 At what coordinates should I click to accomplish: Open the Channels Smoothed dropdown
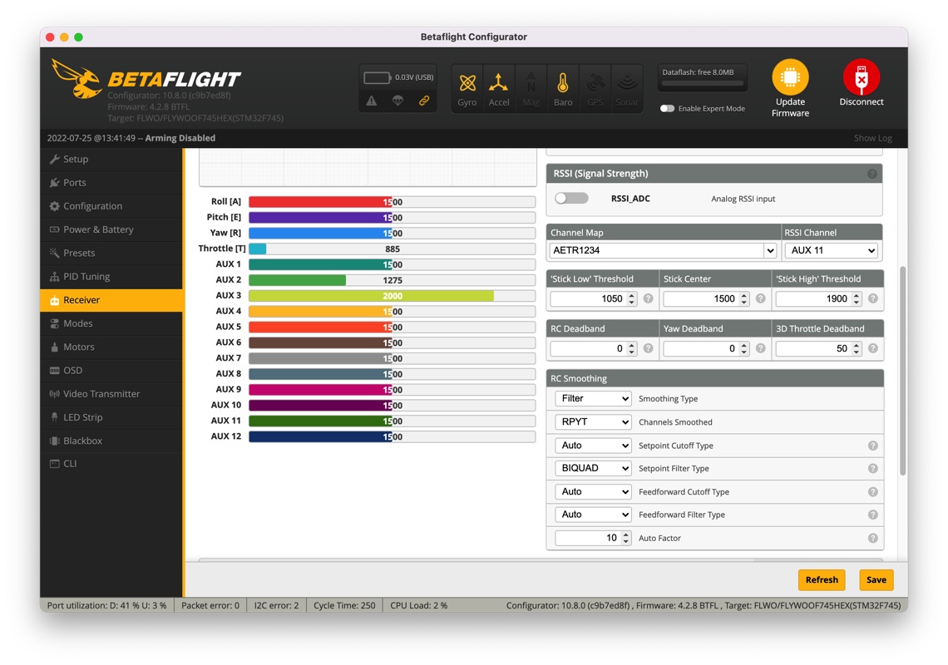click(593, 422)
